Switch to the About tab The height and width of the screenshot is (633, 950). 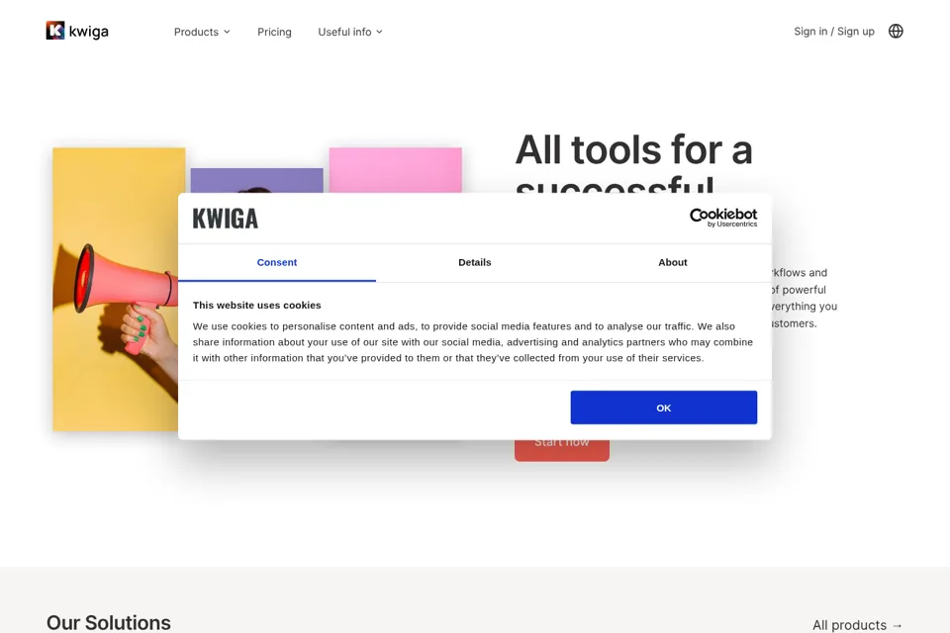click(x=673, y=262)
